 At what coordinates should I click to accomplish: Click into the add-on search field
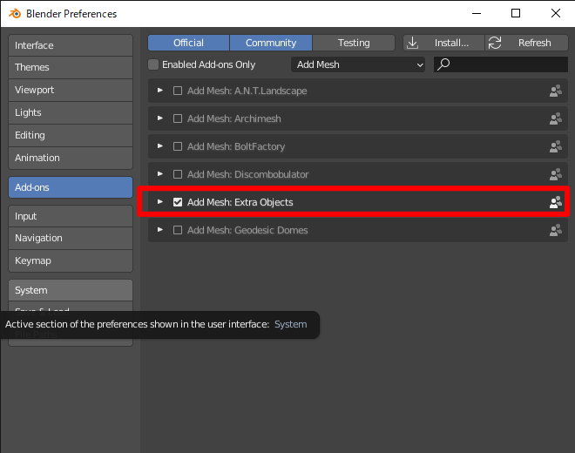pos(501,64)
